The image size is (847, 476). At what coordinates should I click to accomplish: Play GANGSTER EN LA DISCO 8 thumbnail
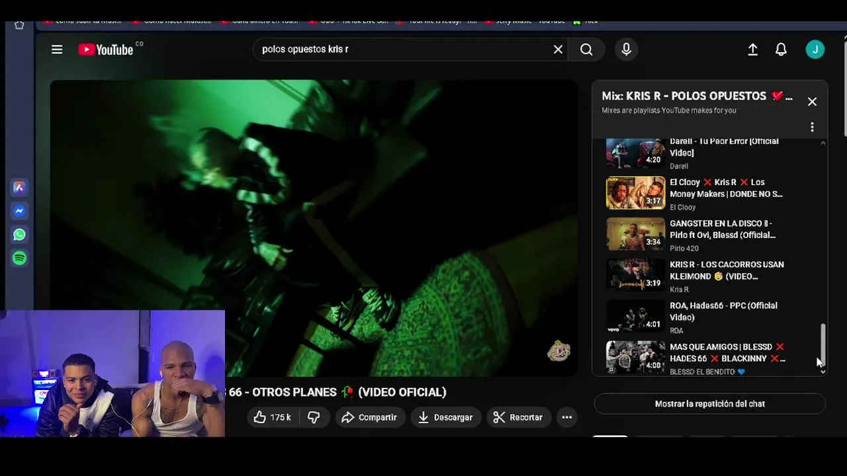coord(635,234)
